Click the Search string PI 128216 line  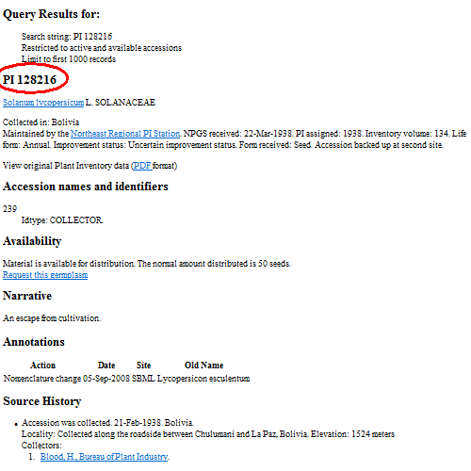[x=67, y=37]
